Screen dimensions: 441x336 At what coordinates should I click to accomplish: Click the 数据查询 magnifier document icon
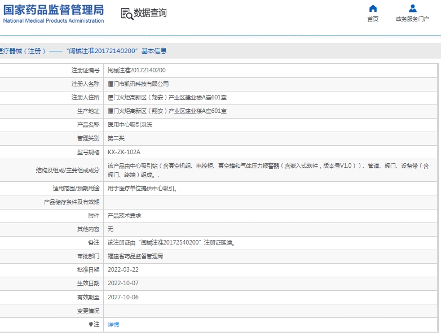[127, 14]
